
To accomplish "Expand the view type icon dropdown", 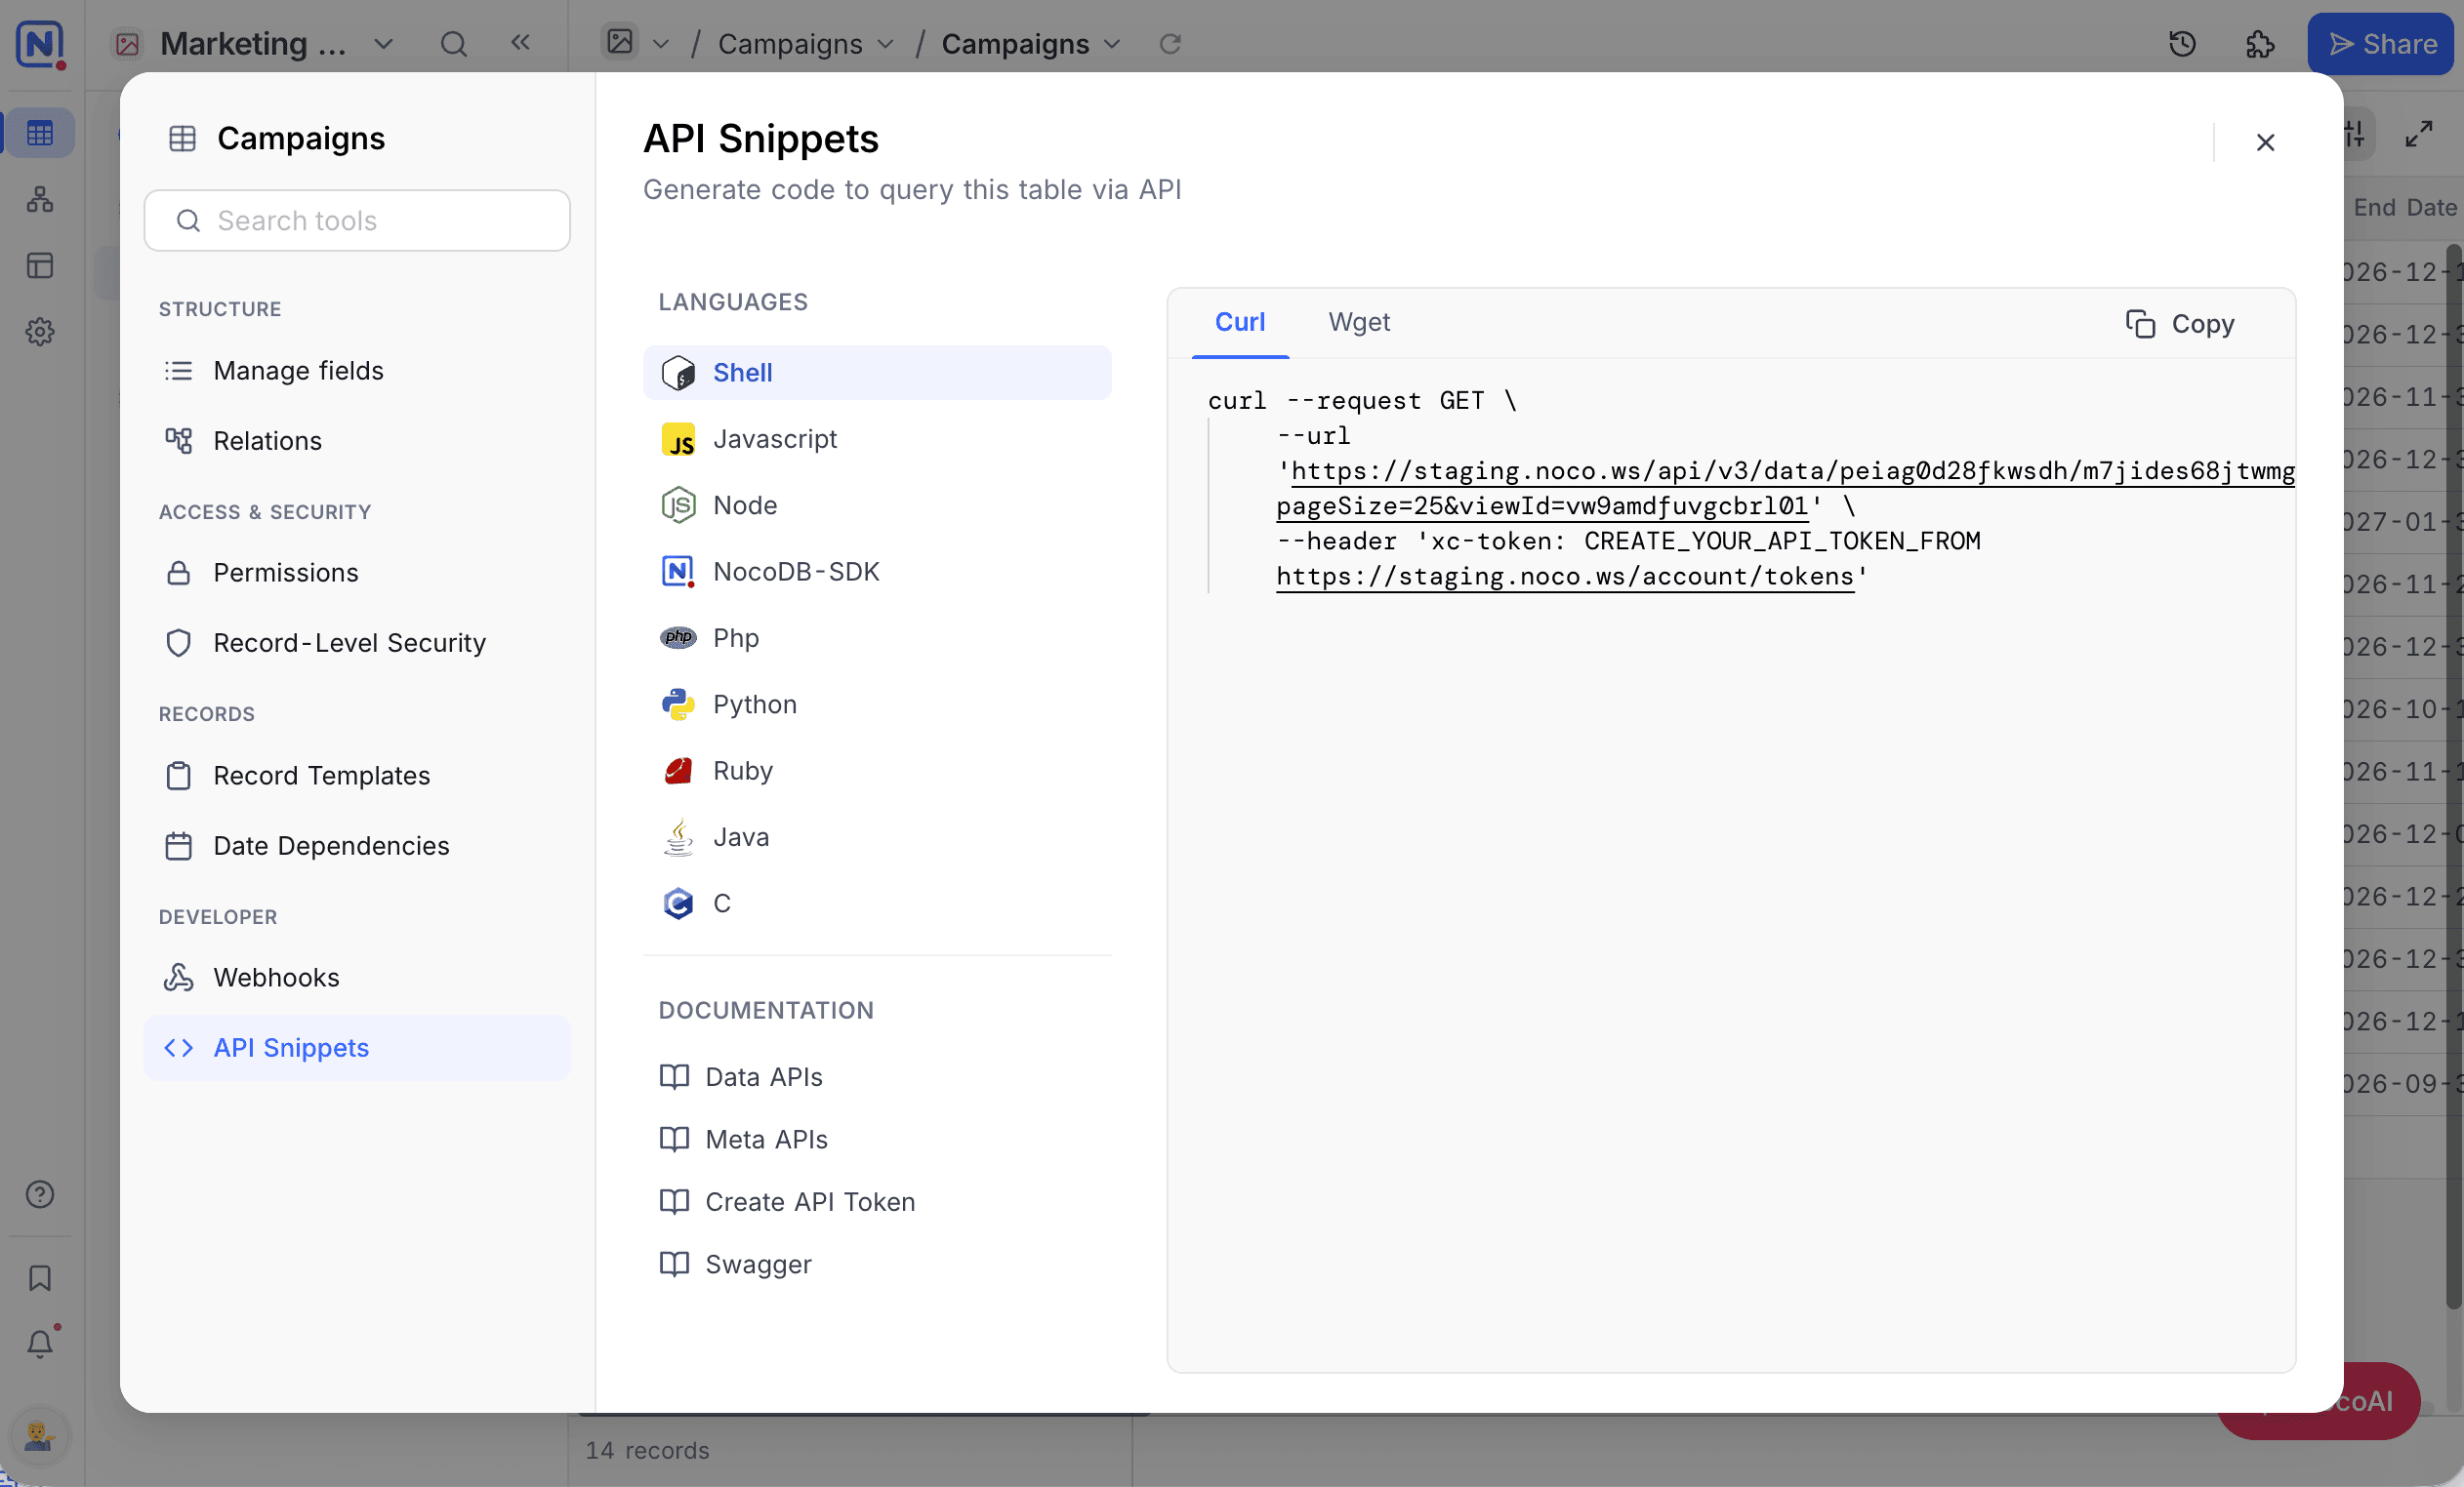I will coord(660,44).
